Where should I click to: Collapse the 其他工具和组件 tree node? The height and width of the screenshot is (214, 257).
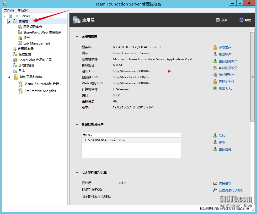click(9, 77)
